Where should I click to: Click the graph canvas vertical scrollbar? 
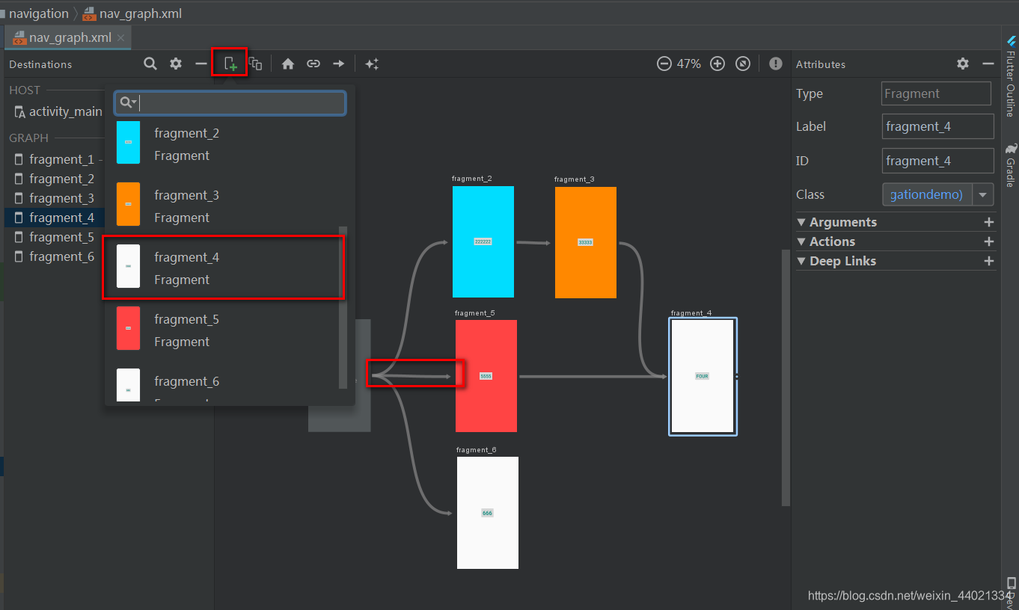786,378
